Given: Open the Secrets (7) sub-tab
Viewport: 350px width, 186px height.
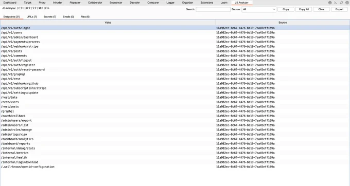Looking at the screenshot, I should point(50,17).
